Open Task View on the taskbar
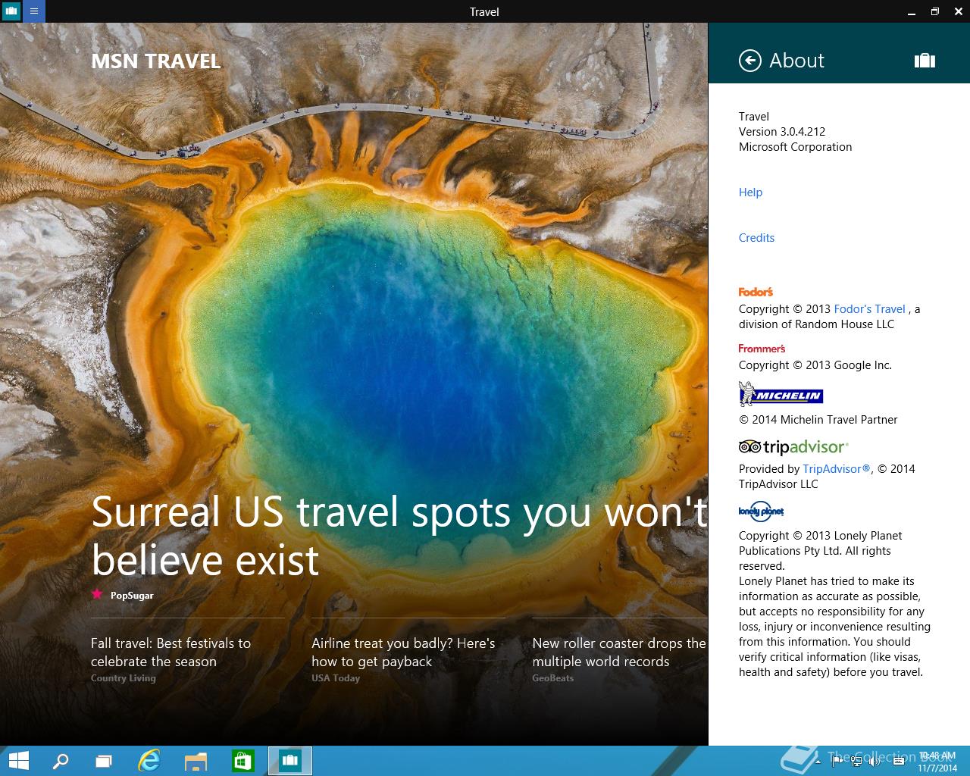 coord(104,761)
